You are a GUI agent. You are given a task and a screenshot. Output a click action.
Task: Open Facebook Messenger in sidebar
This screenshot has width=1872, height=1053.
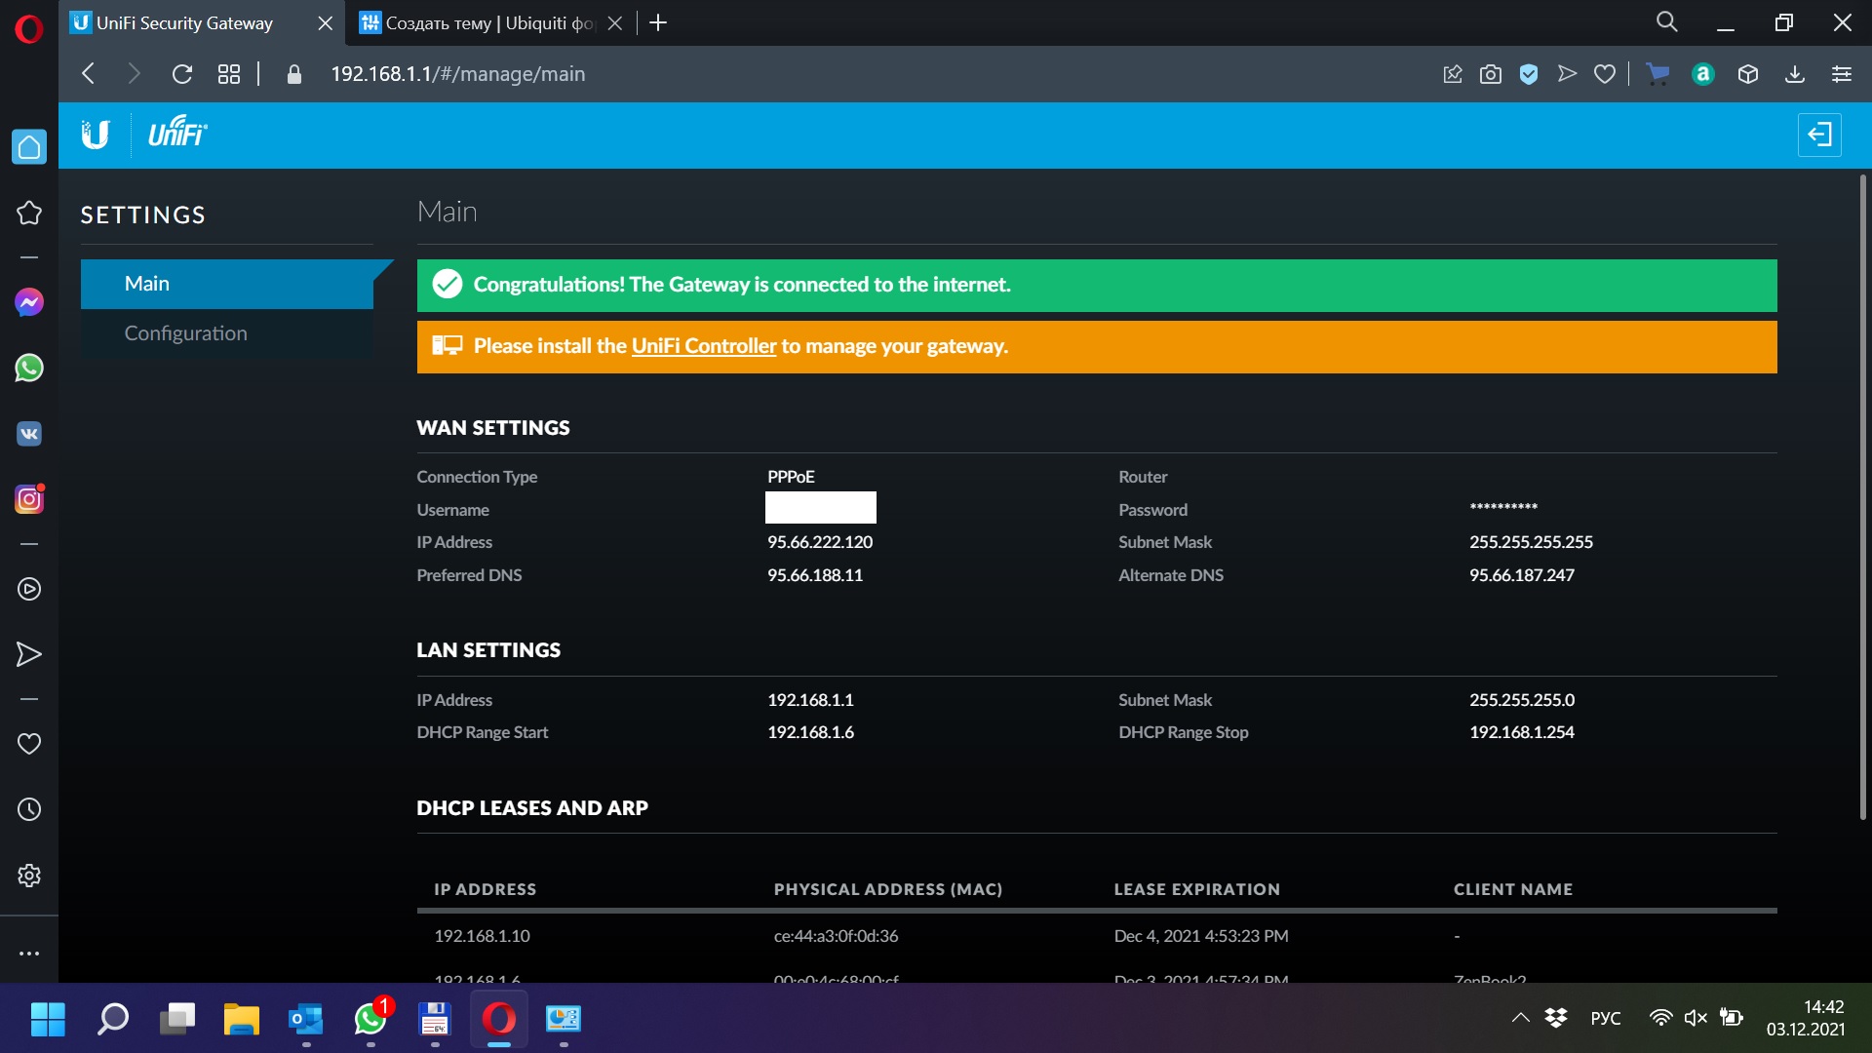pos(29,302)
